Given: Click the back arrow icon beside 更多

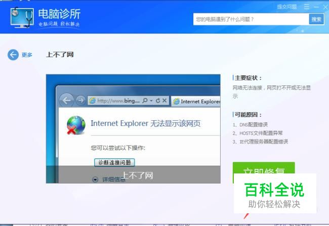Looking at the screenshot, I should (13, 55).
